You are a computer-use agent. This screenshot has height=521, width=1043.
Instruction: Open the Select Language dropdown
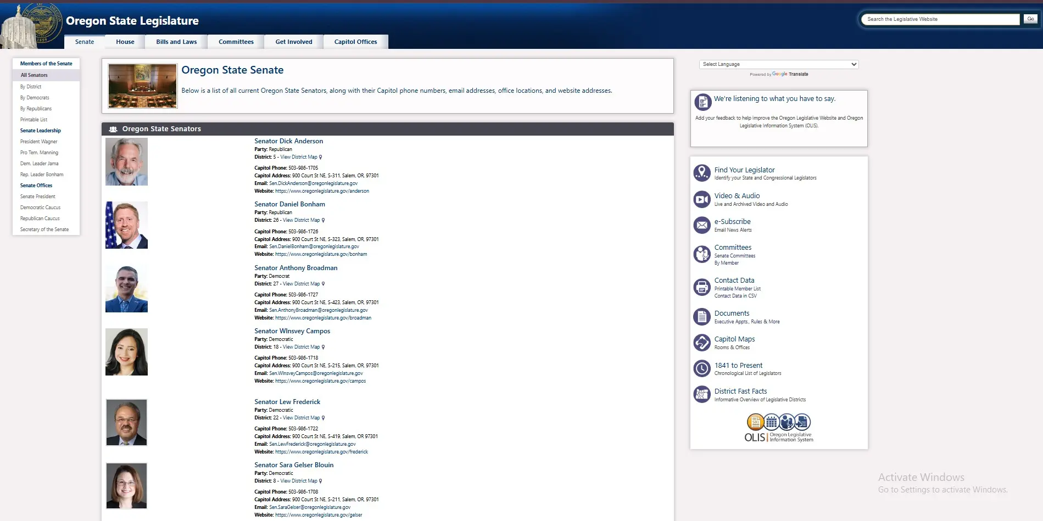778,64
